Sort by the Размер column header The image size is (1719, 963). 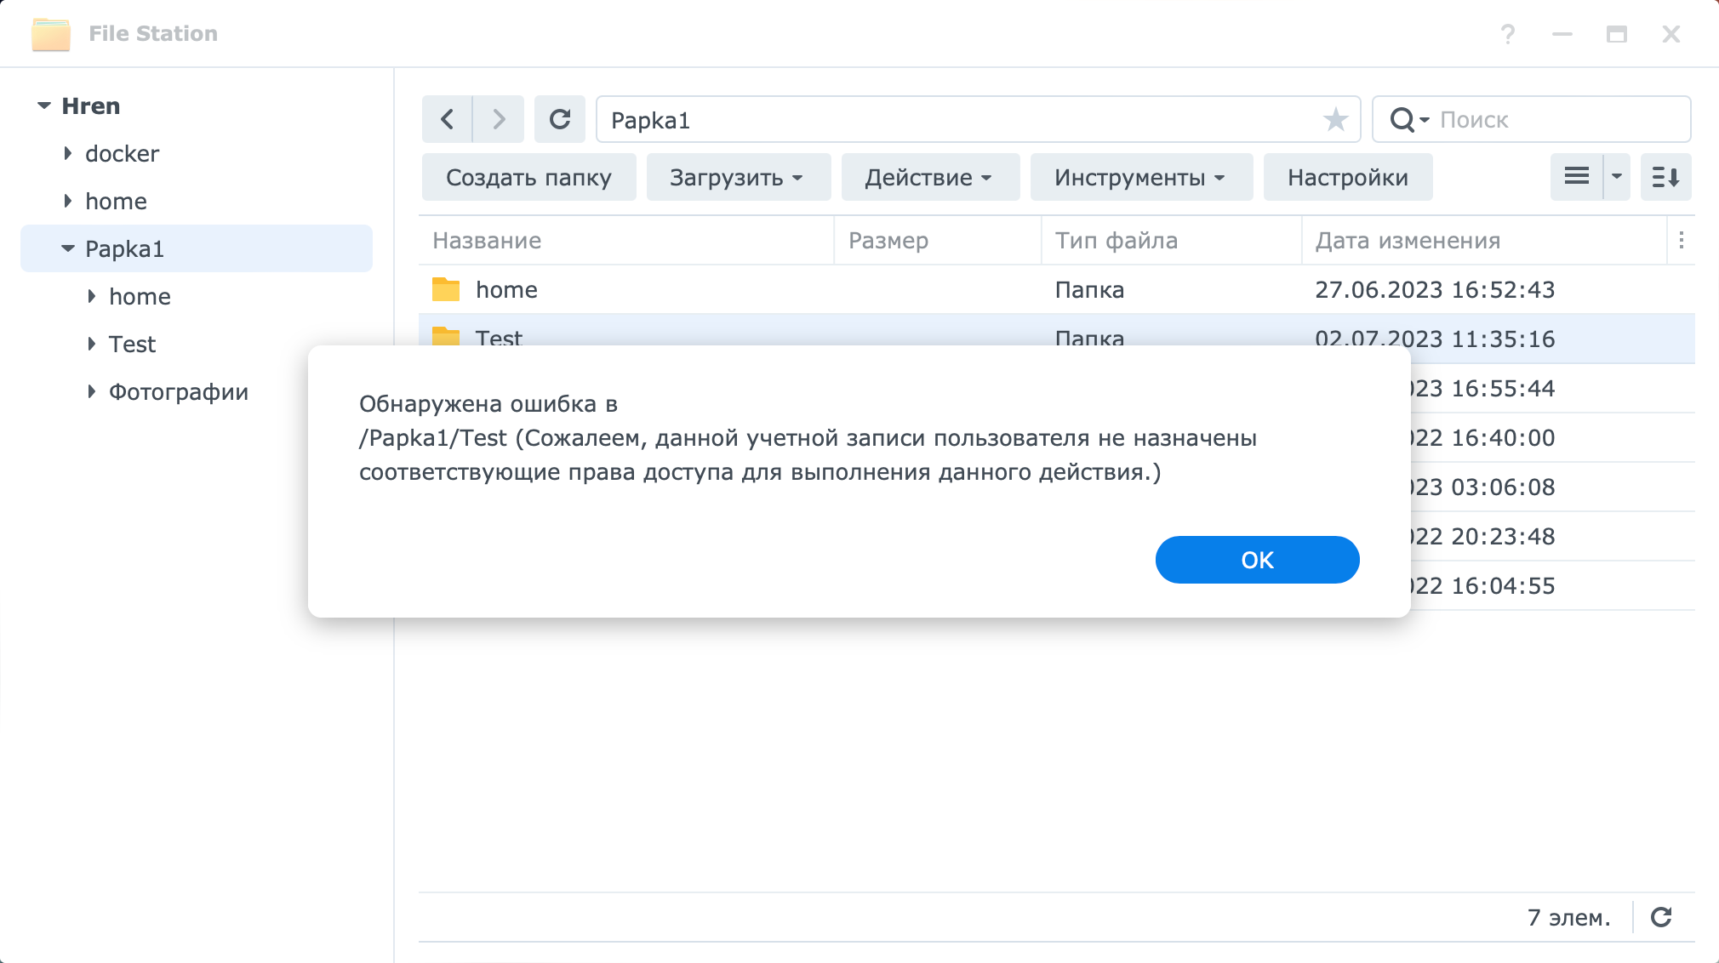[x=938, y=241]
